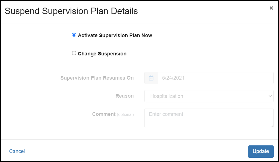Screen dimensions: 279x162
Task: Click the Suspend Supervision Plan Details title
Action: [x=71, y=11]
